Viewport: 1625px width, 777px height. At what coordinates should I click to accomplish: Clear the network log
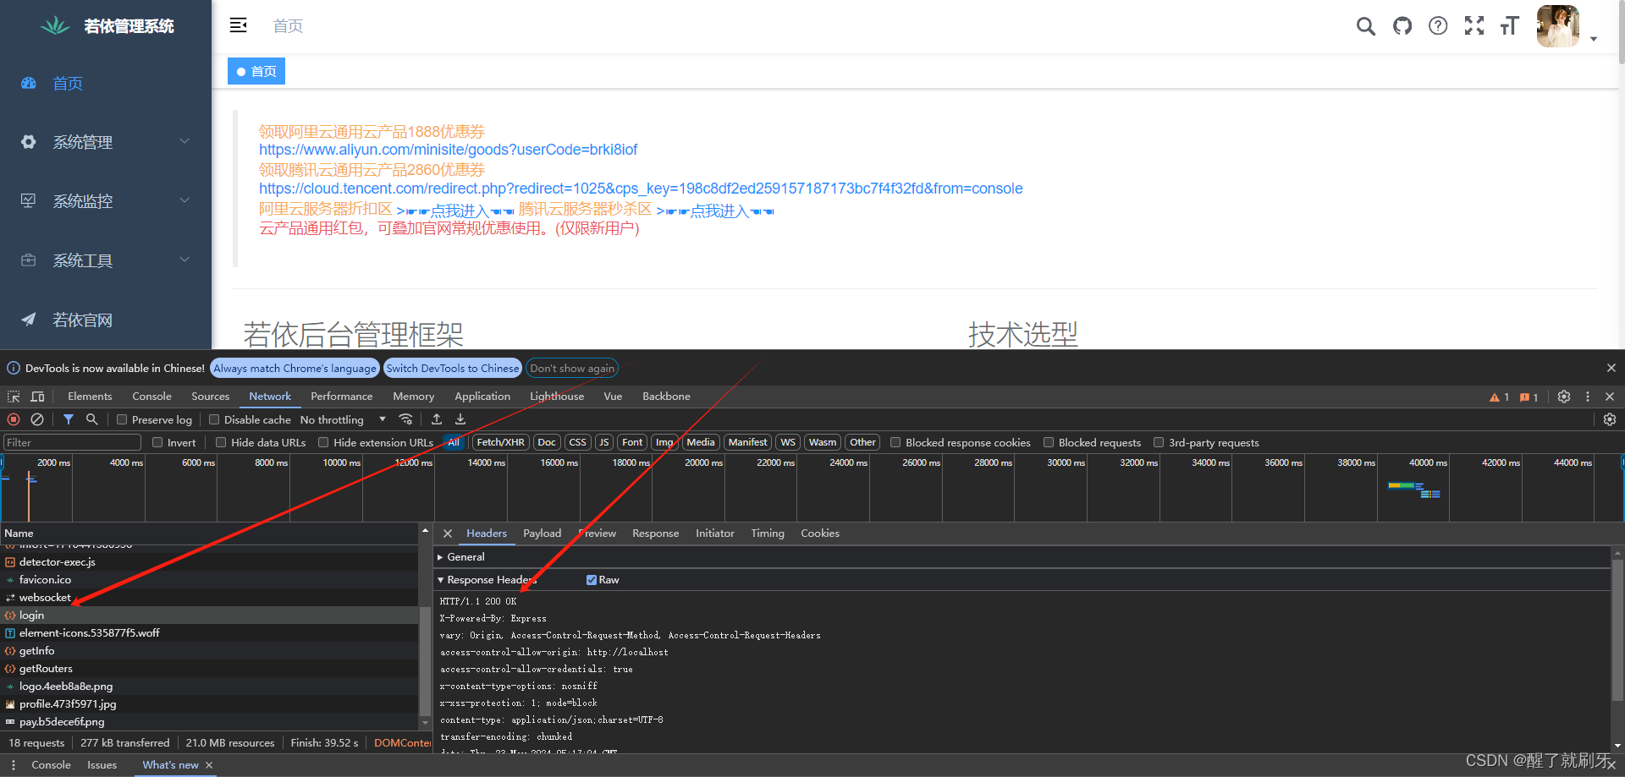click(x=37, y=419)
